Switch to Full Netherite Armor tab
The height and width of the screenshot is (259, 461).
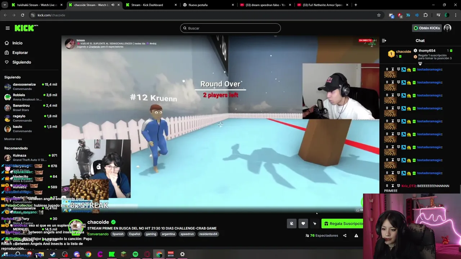322,5
